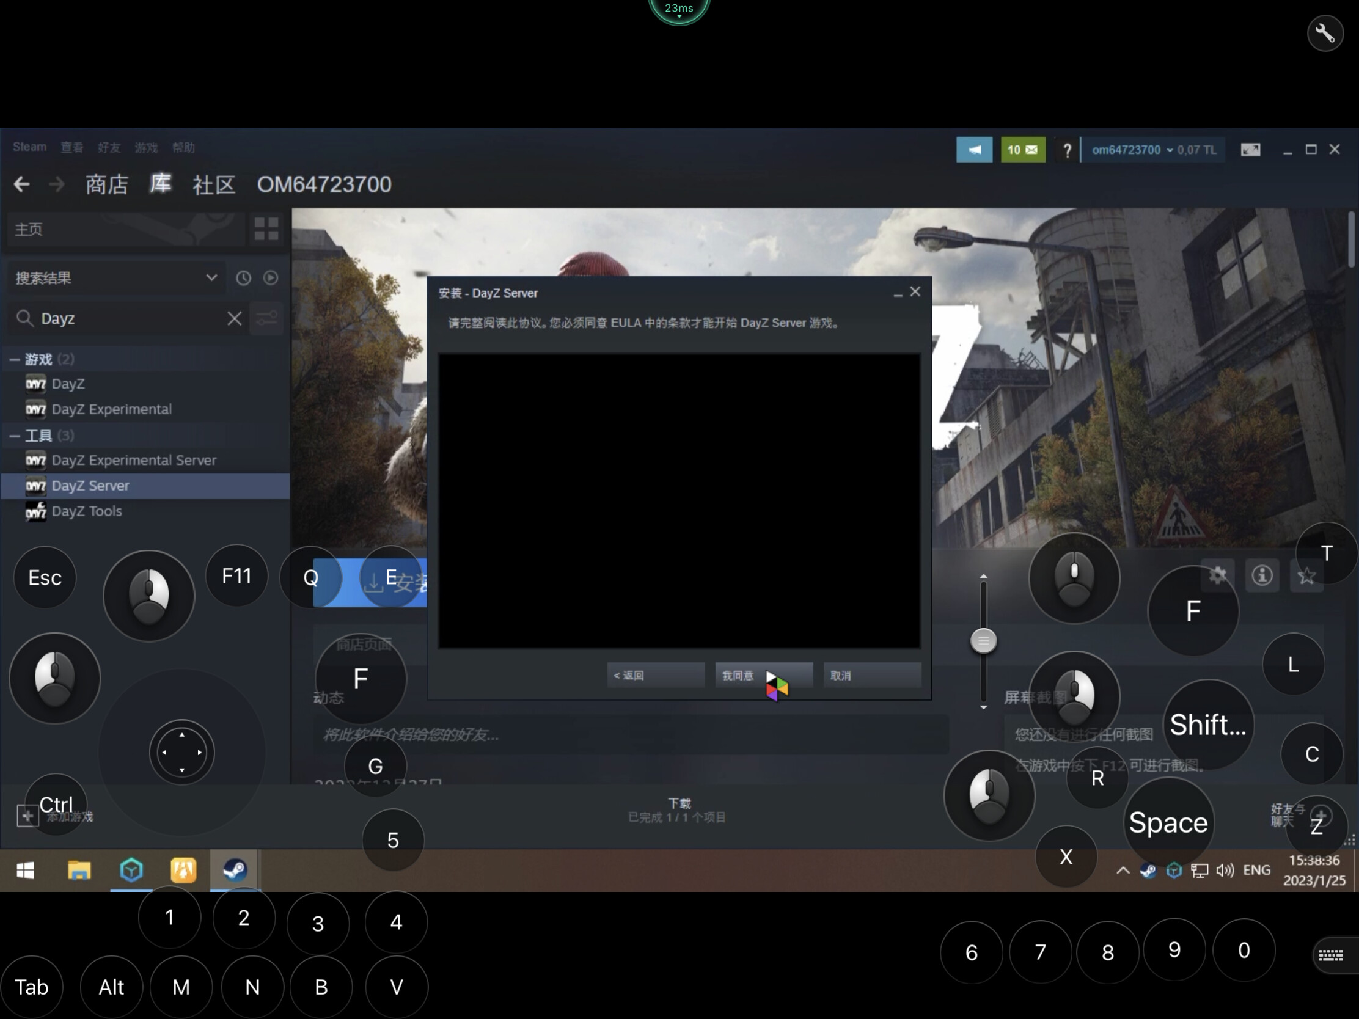This screenshot has height=1019, width=1359.
Task: Sort library by recent activity clock icon
Action: pyautogui.click(x=243, y=277)
